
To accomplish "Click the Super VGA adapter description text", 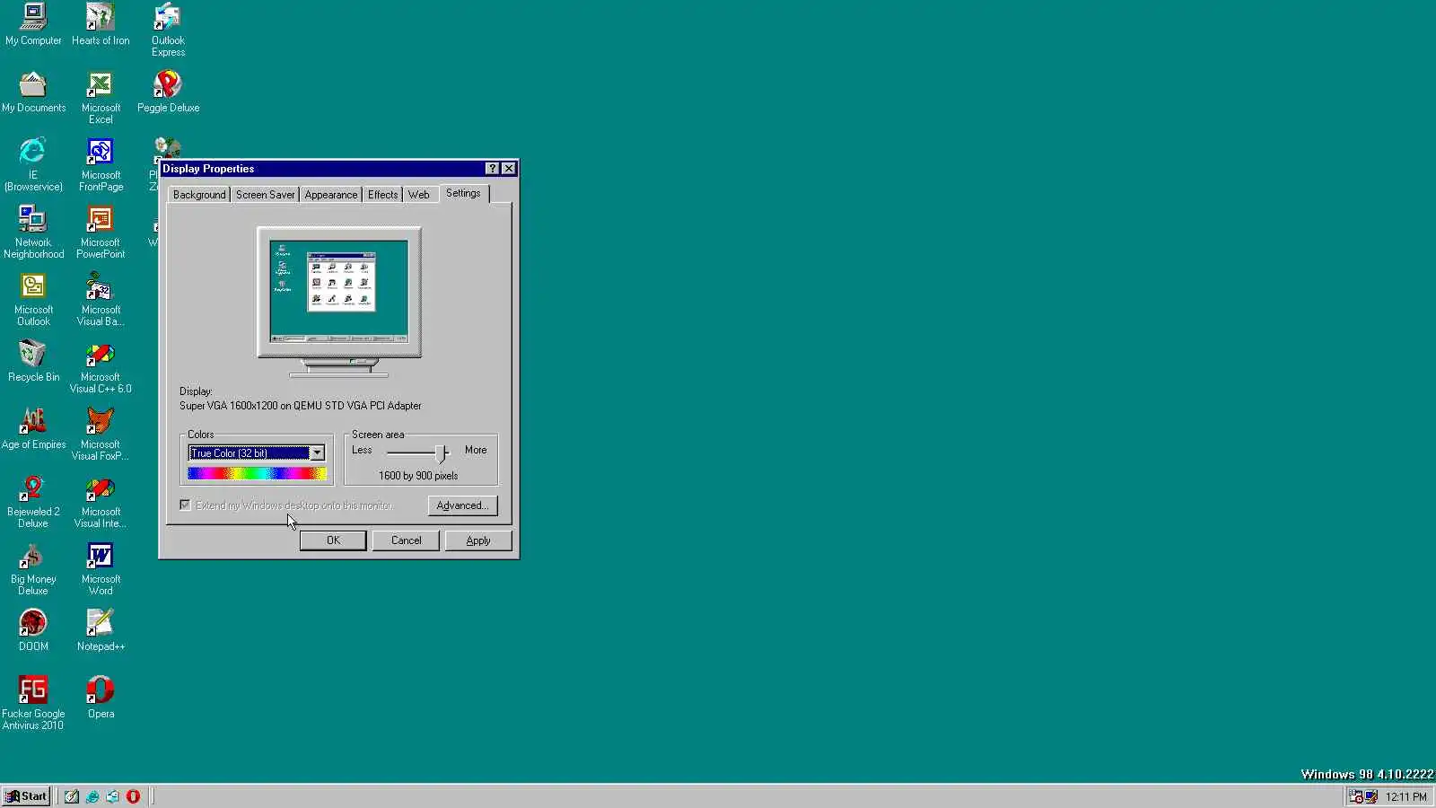I will pyautogui.click(x=300, y=406).
